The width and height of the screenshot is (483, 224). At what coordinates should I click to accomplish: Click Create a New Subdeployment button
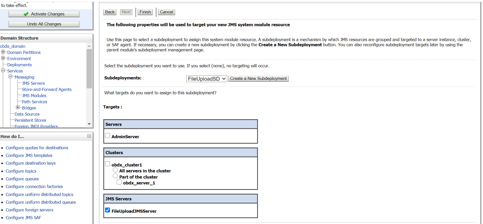(x=258, y=79)
